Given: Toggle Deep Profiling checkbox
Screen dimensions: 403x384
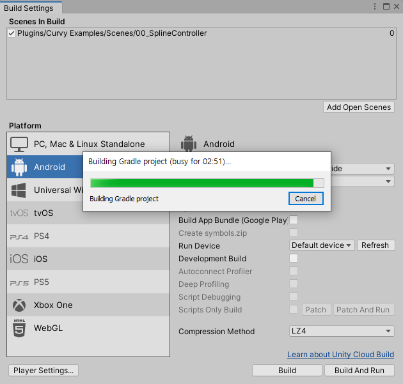Looking at the screenshot, I should pos(294,284).
